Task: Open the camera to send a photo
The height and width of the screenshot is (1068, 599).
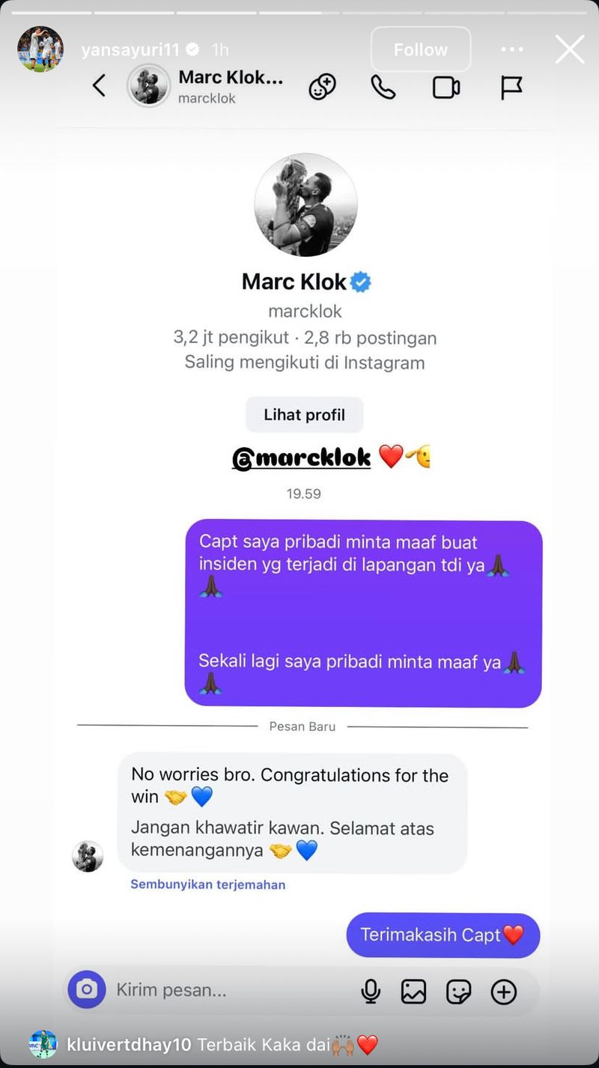Action: coord(87,990)
